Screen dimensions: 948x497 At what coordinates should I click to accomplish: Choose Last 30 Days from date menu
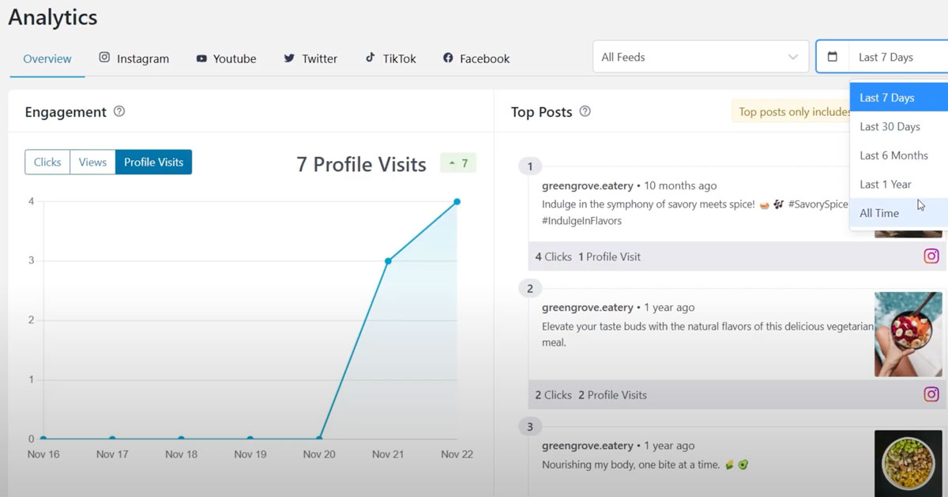(x=890, y=127)
